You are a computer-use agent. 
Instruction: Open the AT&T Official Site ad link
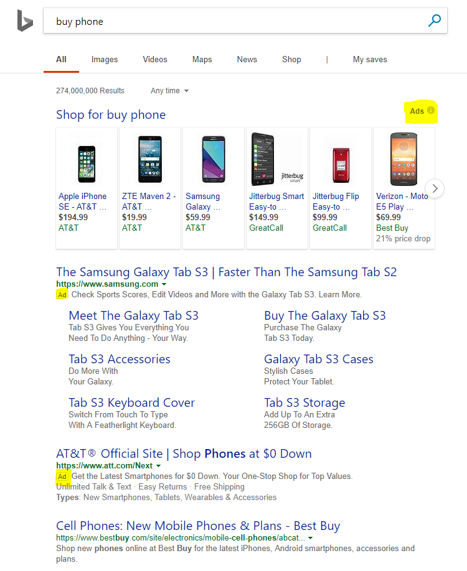tap(184, 453)
